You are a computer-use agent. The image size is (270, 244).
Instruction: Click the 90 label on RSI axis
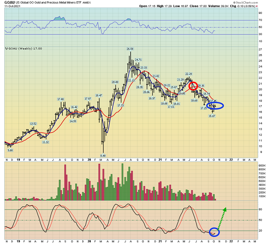click(260, 13)
